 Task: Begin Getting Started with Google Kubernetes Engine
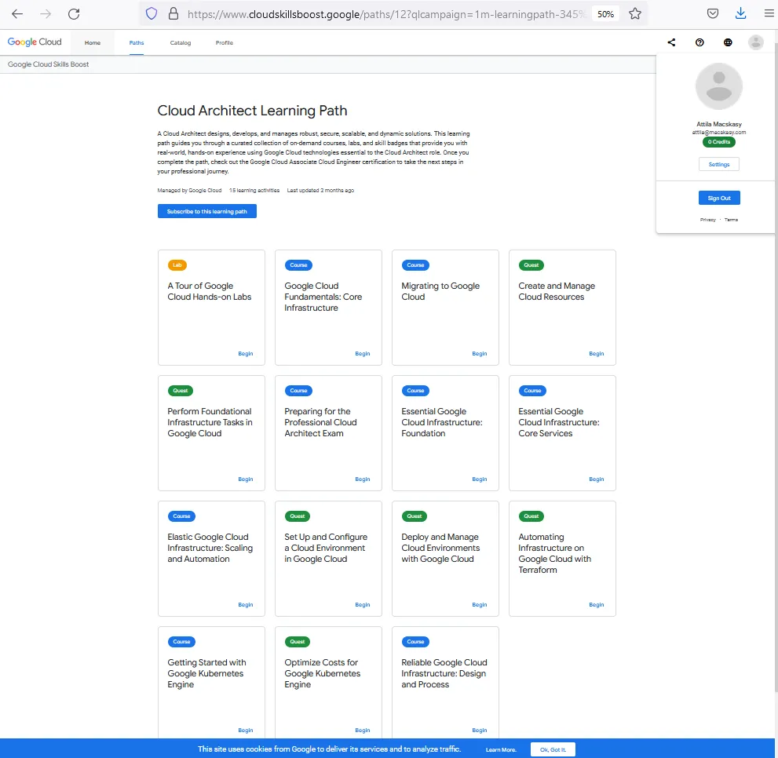246,731
